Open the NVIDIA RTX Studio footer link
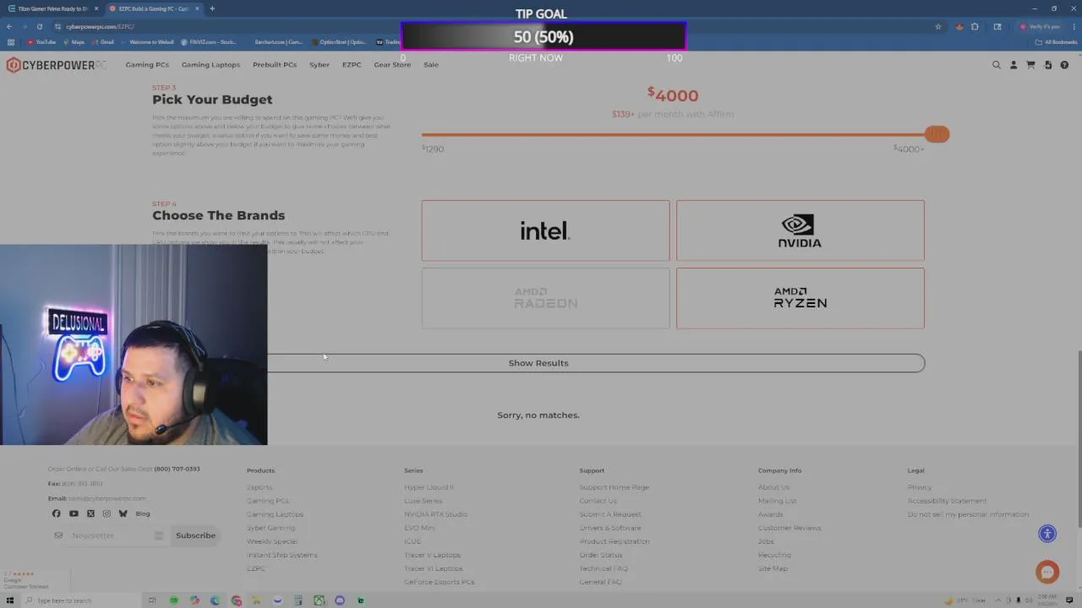This screenshot has width=1082, height=608. [435, 514]
